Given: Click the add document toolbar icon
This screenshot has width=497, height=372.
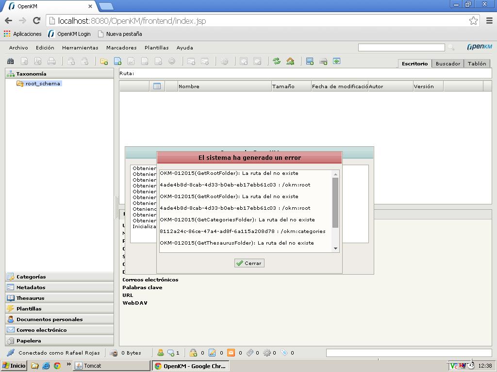Looking at the screenshot, I should (117, 62).
